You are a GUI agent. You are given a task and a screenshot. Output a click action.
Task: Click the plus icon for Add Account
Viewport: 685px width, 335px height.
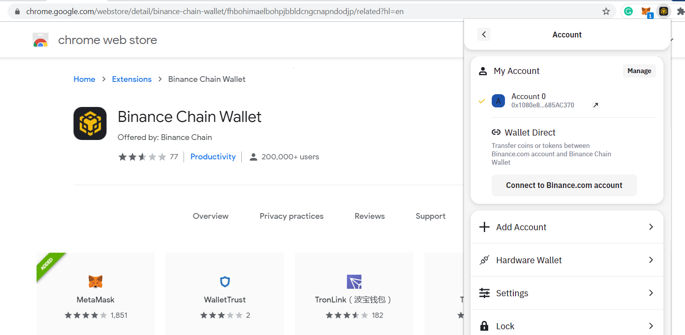pos(484,227)
